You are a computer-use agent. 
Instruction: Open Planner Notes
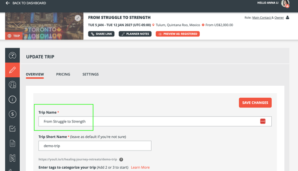pyautogui.click(x=135, y=34)
